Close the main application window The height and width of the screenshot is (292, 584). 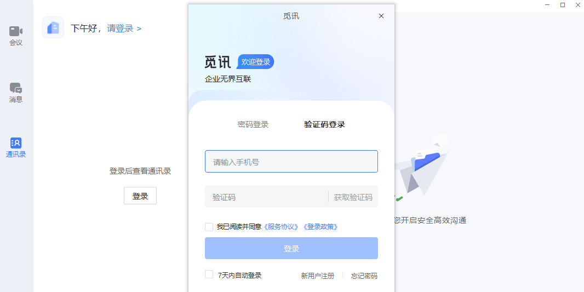point(577,5)
